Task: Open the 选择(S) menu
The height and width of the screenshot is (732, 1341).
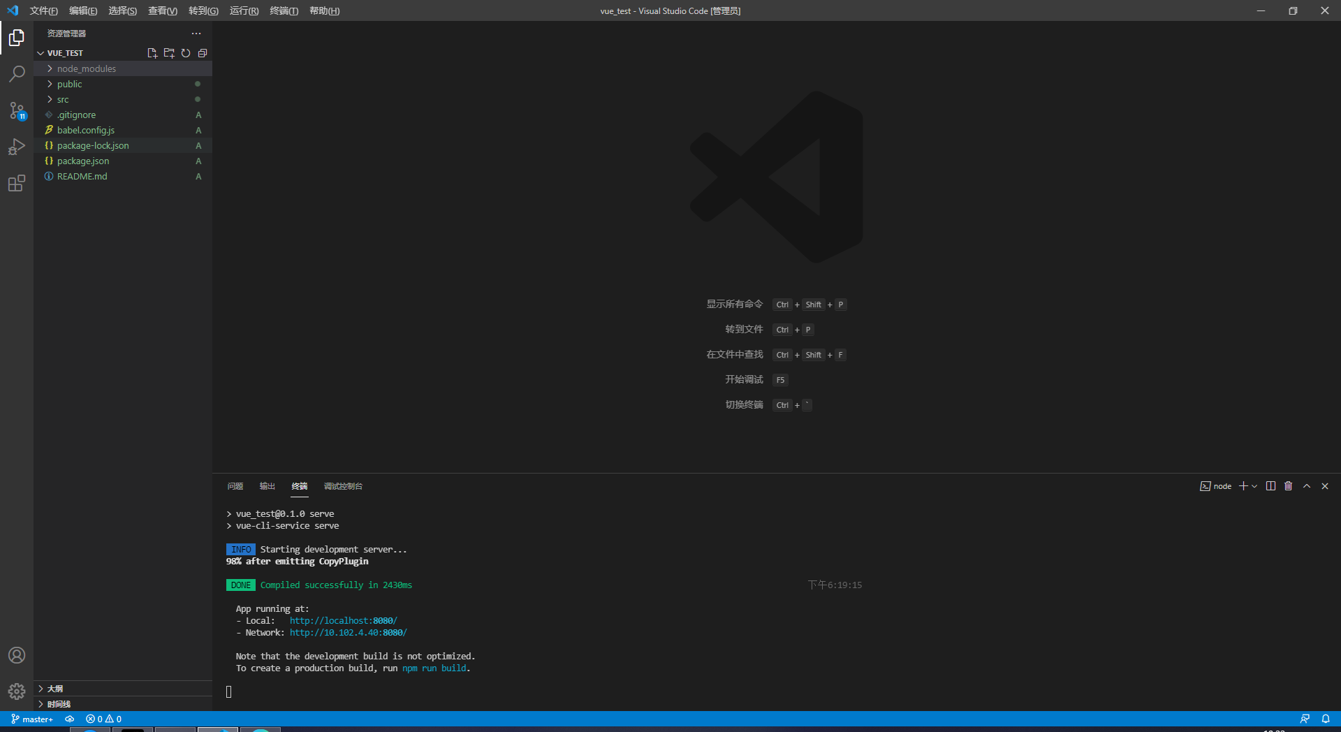Action: 122,10
